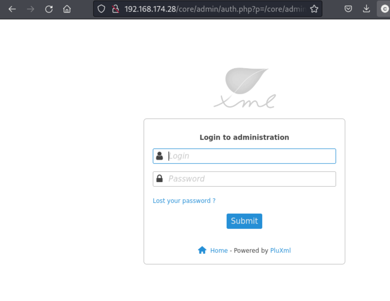This screenshot has height=301, width=390.
Task: Open the PluXml powered-by link
Action: pos(280,251)
